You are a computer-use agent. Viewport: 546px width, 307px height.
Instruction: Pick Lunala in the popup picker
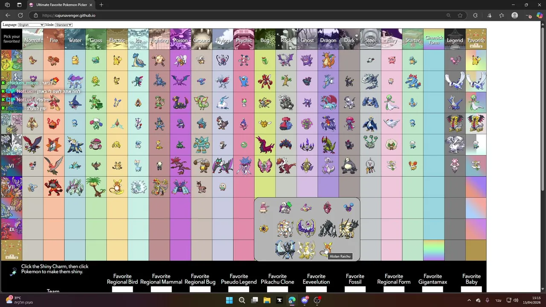click(x=306, y=229)
